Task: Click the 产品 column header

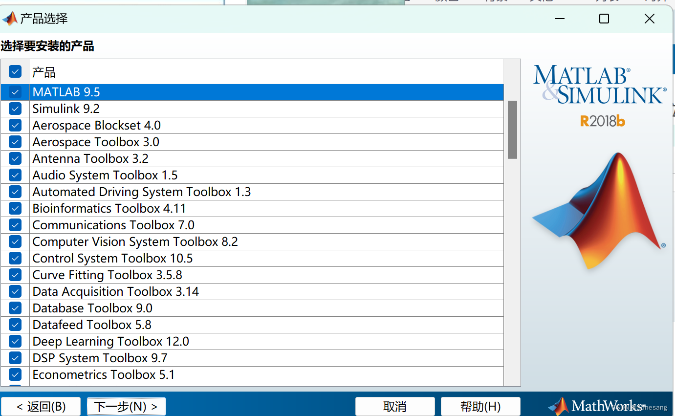Action: [266, 72]
